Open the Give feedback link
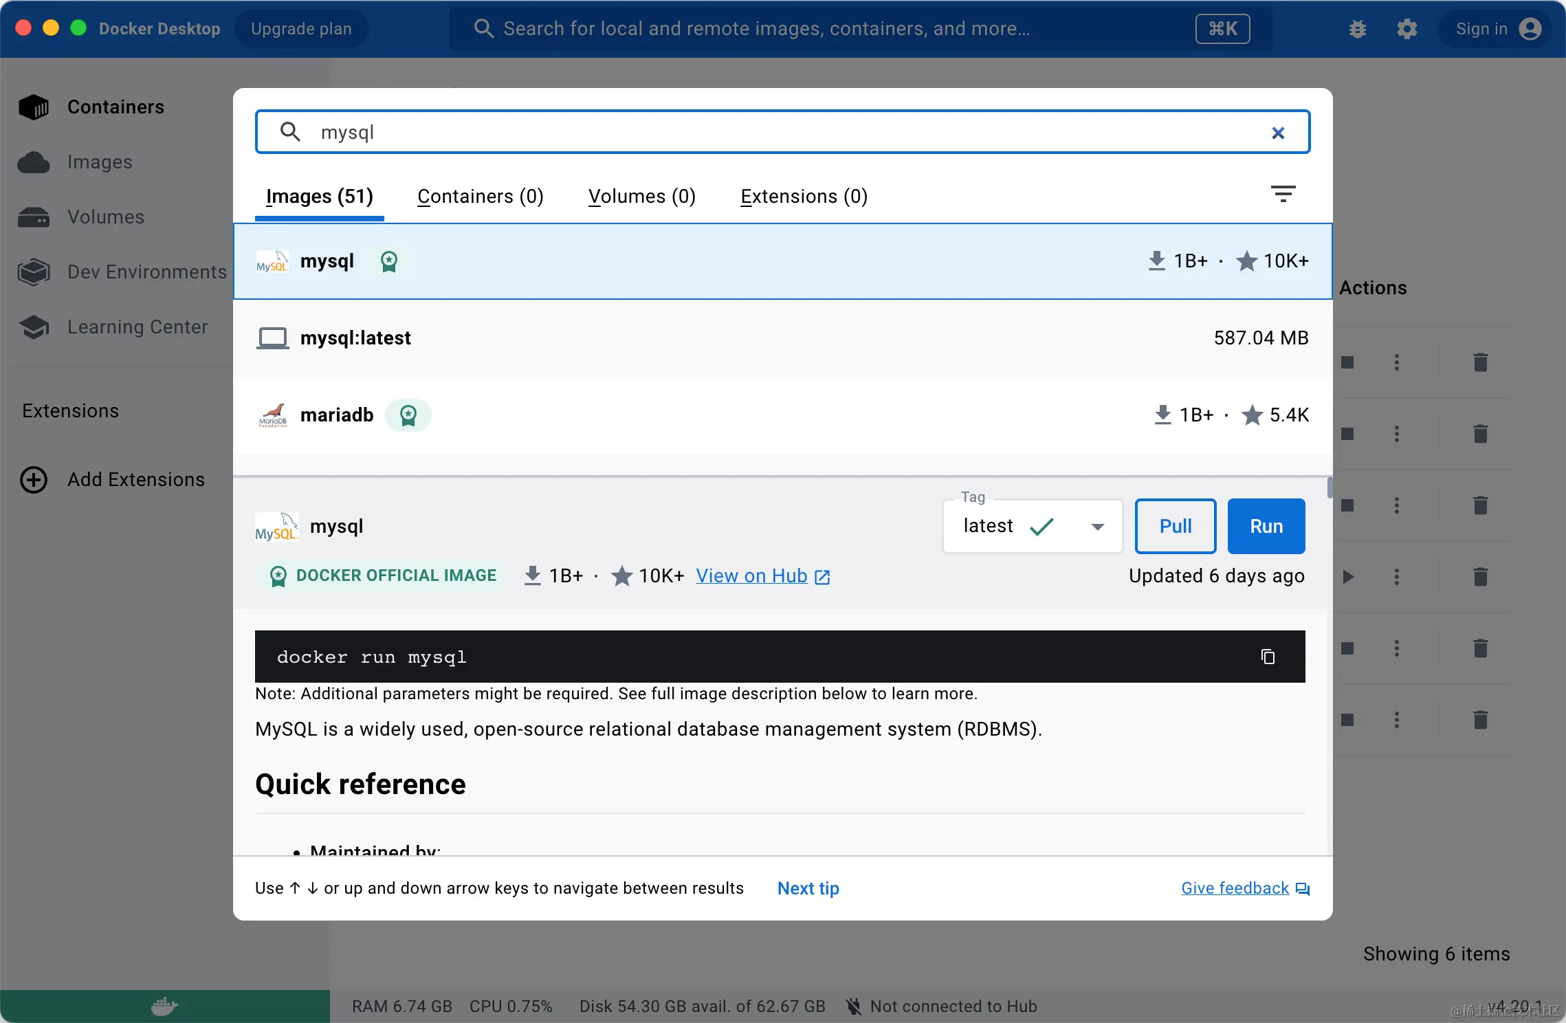 pos(1246,888)
